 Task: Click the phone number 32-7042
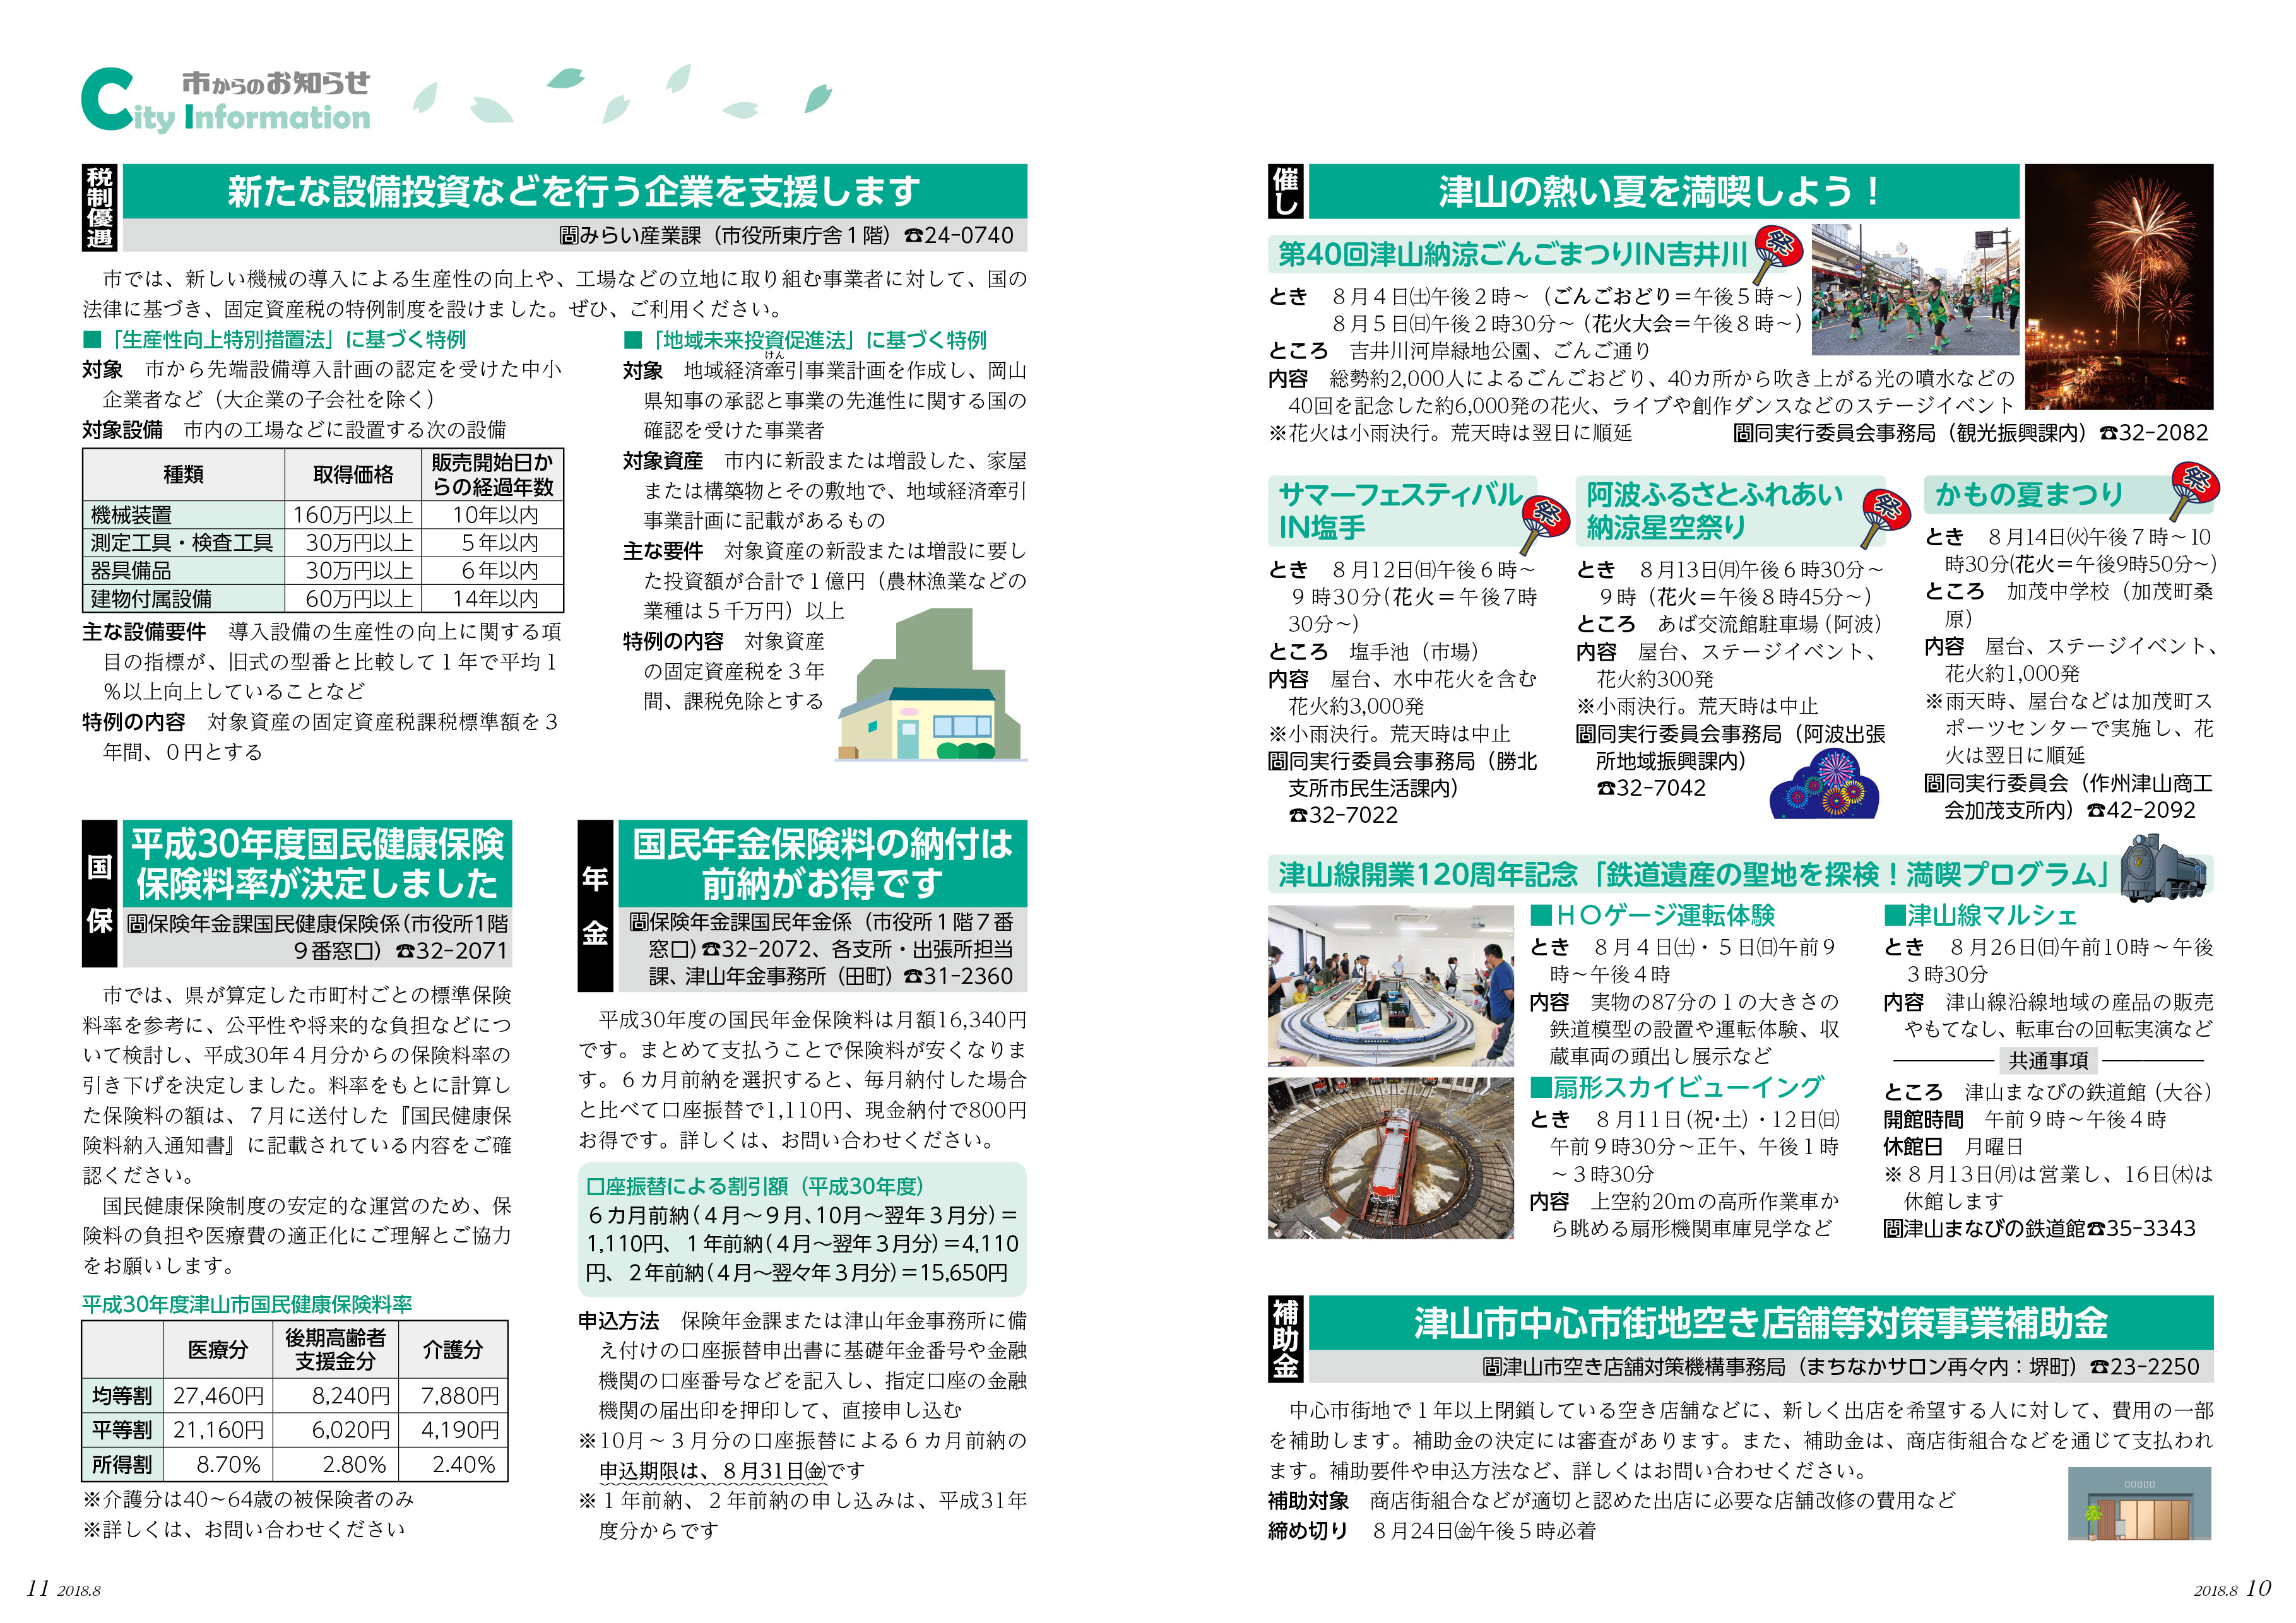pos(1651,788)
